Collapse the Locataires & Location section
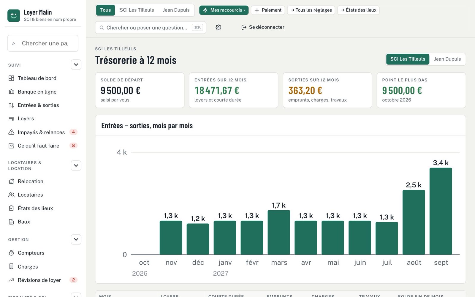This screenshot has width=475, height=297. (76, 165)
